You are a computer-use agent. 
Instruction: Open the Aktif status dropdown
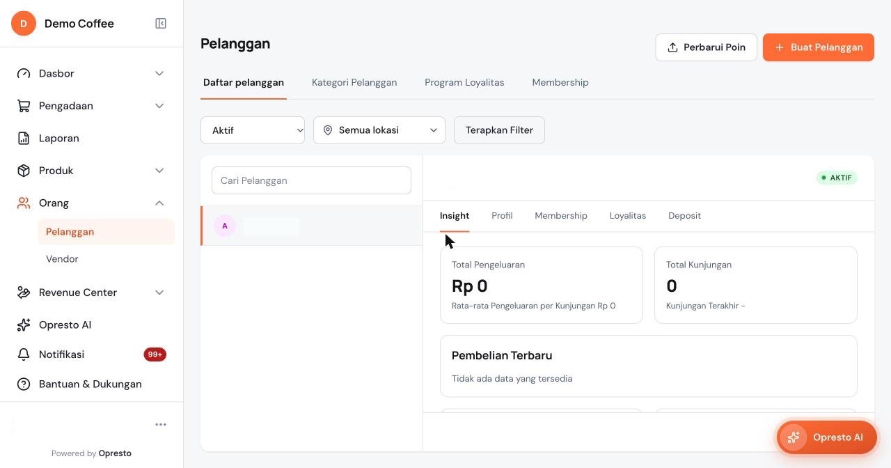(x=253, y=130)
